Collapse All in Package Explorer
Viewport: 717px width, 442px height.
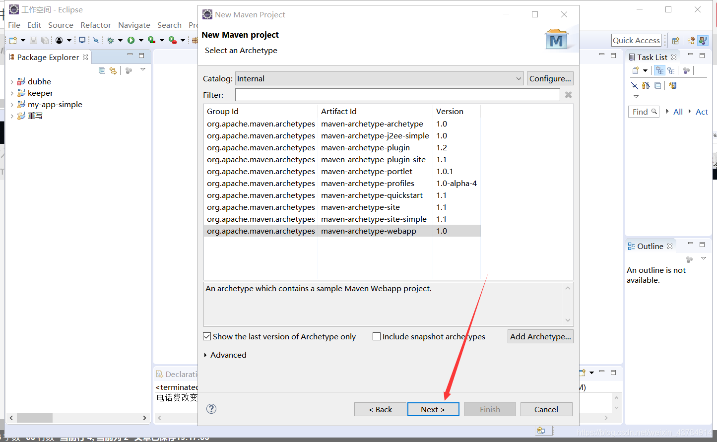102,70
